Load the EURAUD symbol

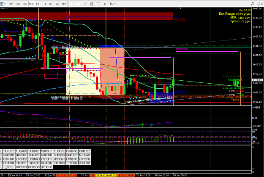tap(22, 151)
